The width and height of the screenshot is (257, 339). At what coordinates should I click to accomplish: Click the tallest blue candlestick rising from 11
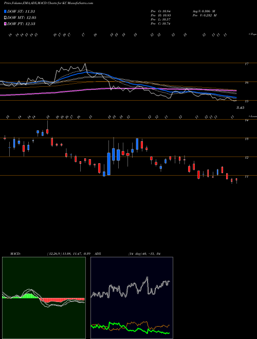pos(109,164)
